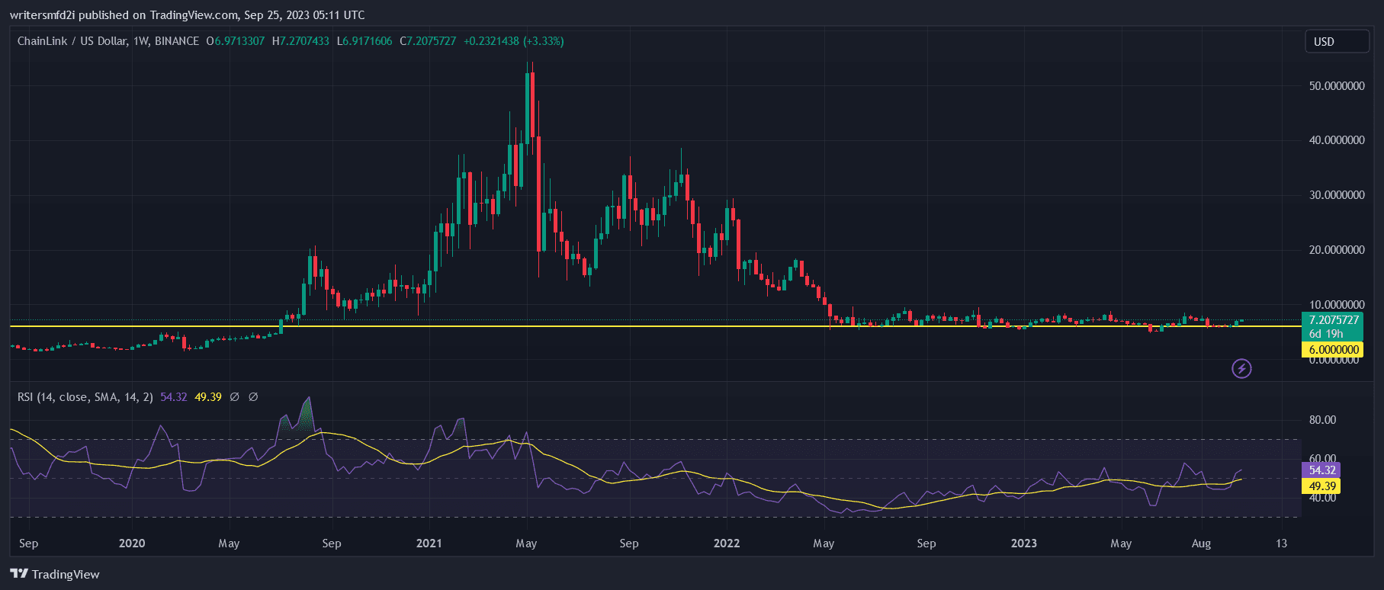The width and height of the screenshot is (1384, 590).
Task: Open the USD currency selector
Action: tap(1336, 42)
